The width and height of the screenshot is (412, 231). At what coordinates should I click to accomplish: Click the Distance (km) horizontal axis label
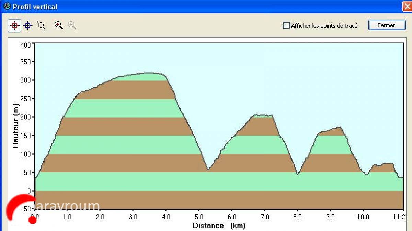219,226
